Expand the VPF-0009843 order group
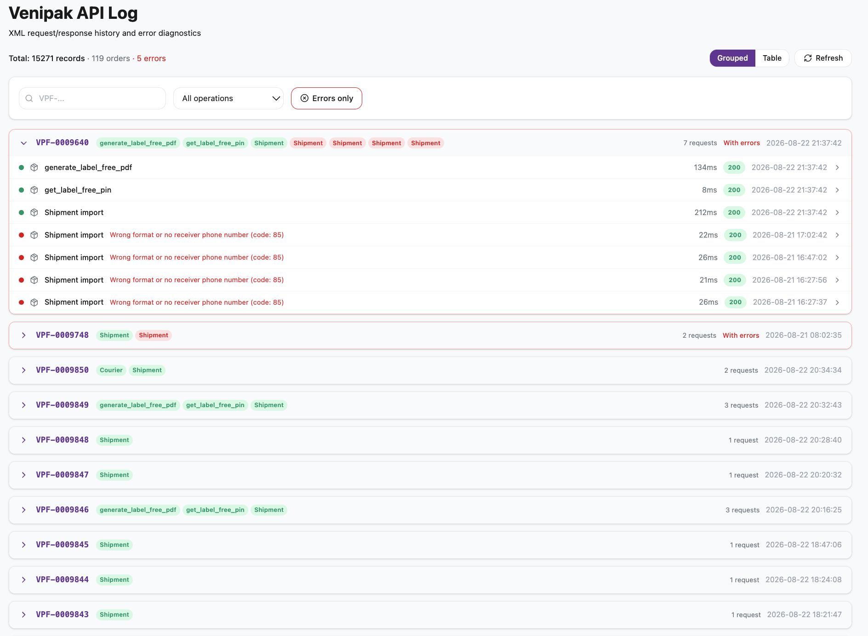868x636 pixels. pyautogui.click(x=23, y=615)
